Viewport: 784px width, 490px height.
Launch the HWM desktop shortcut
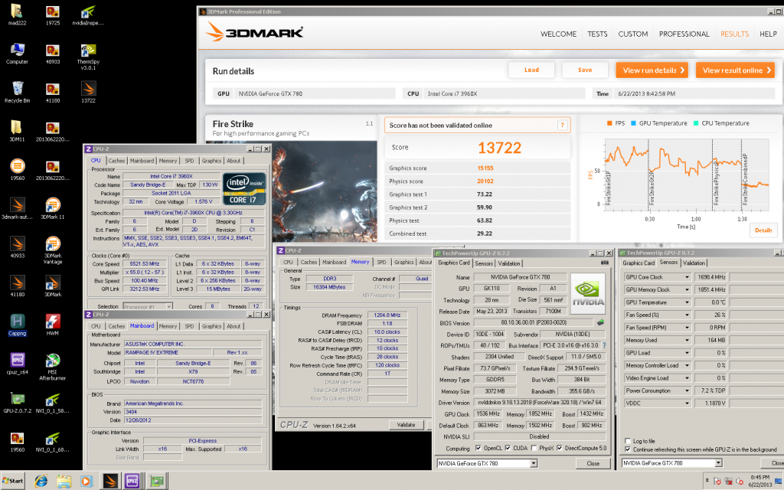click(x=53, y=320)
